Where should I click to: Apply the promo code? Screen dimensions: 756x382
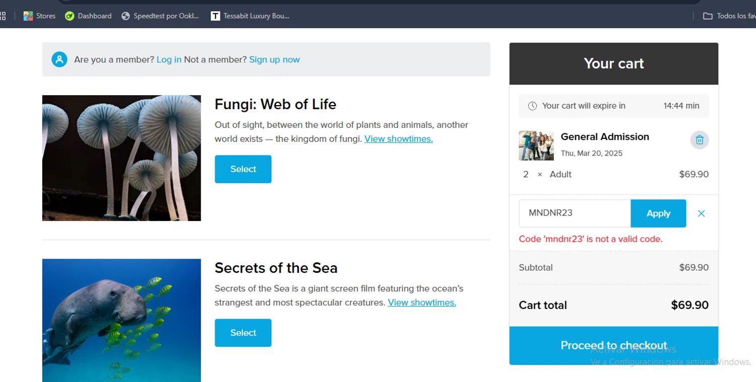pos(658,213)
